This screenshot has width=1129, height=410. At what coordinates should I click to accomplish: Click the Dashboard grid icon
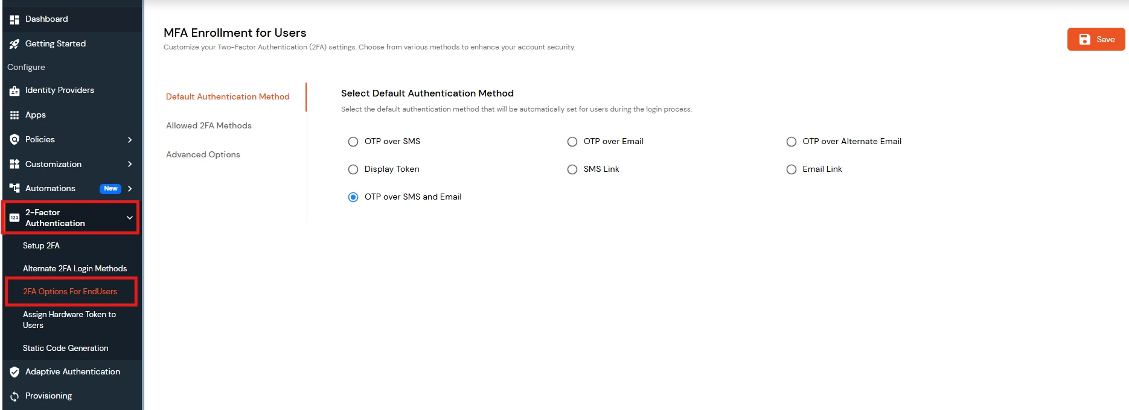pyautogui.click(x=14, y=19)
